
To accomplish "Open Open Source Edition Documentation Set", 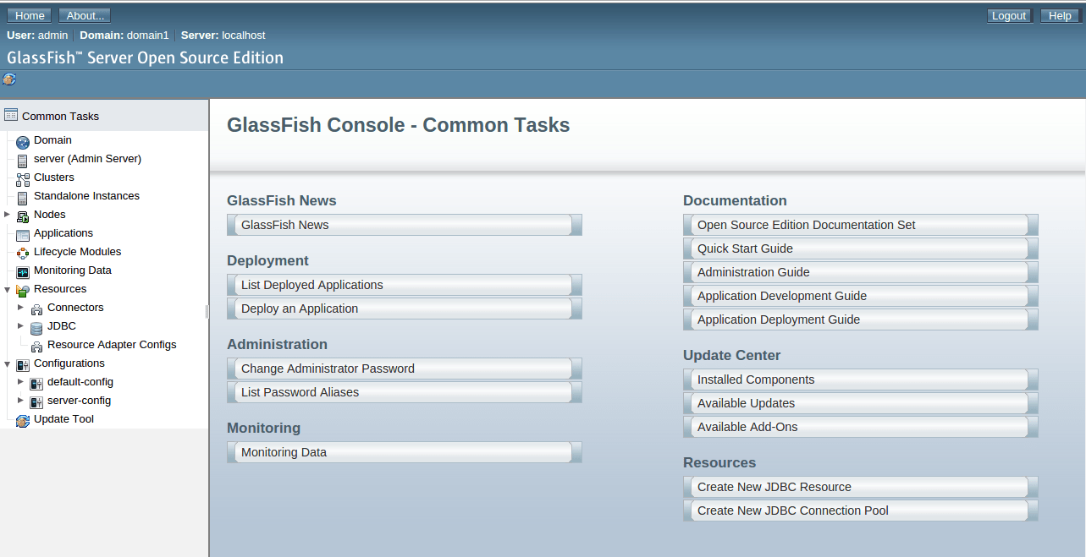I will tap(861, 225).
